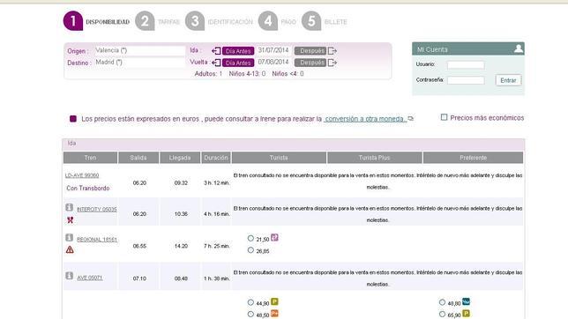568x319 pixels.
Task: Select the 26,85 Turista fare radio
Action: tap(250, 250)
